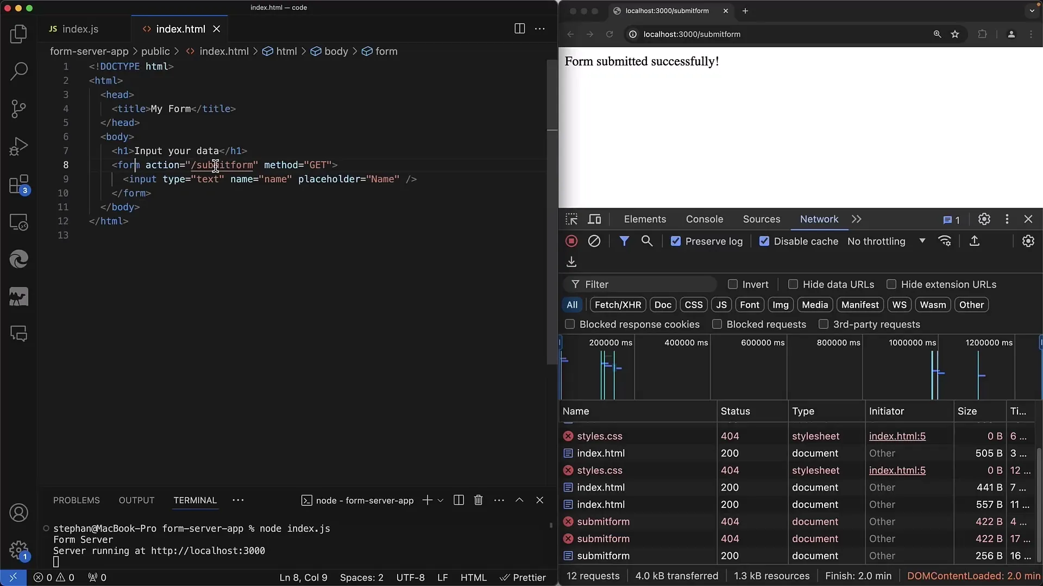
Task: Click the Console tab in DevTools
Action: click(704, 219)
